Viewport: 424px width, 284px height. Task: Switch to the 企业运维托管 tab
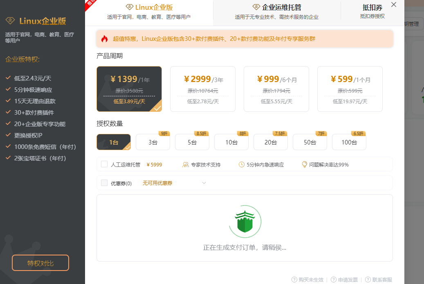pyautogui.click(x=276, y=11)
